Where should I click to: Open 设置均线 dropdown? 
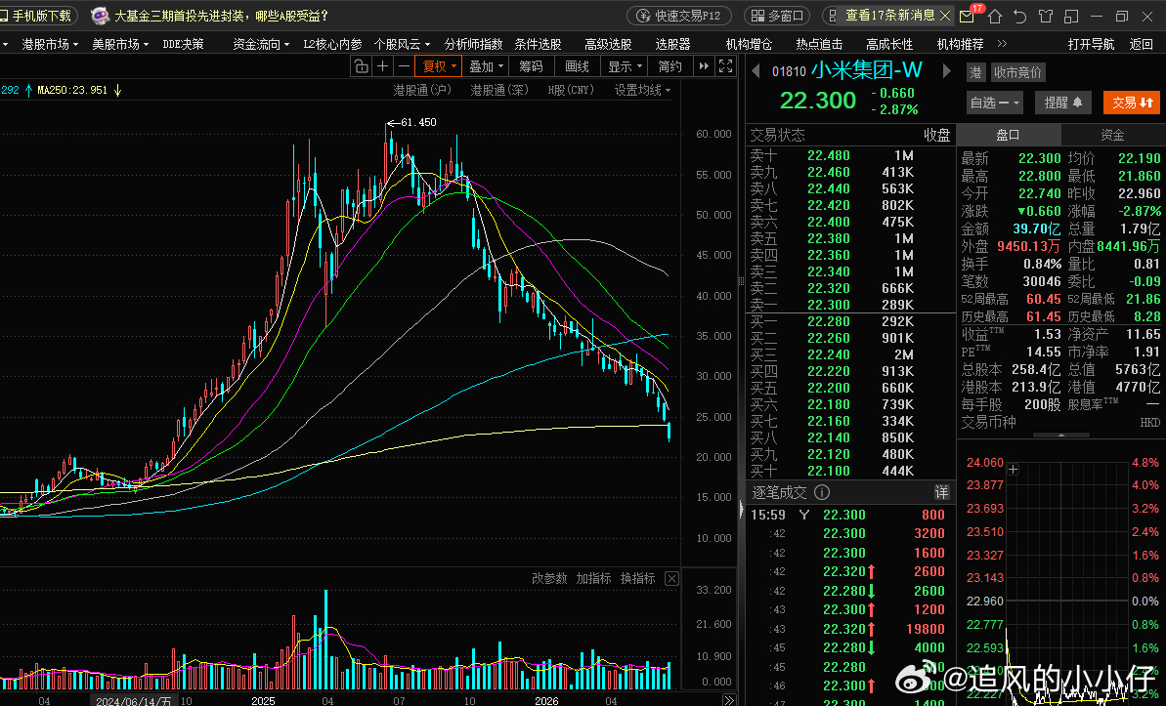[642, 90]
